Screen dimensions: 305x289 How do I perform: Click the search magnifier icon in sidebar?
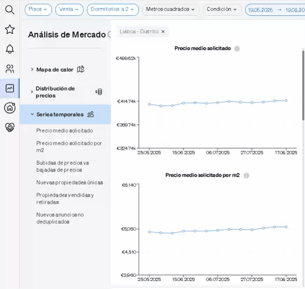tap(10, 10)
